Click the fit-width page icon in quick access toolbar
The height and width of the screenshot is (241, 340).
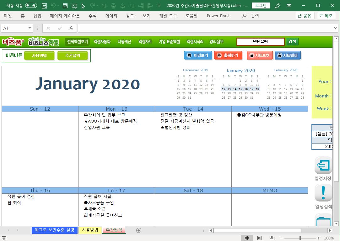[x=65, y=6]
